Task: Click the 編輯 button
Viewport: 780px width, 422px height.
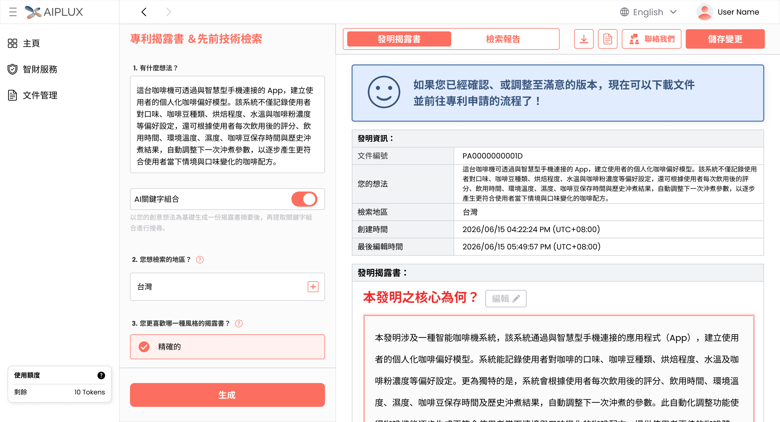Action: tap(506, 299)
